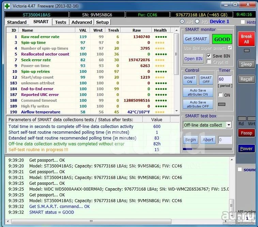
Task: Click the Device 1 label
Action: (219, 21)
